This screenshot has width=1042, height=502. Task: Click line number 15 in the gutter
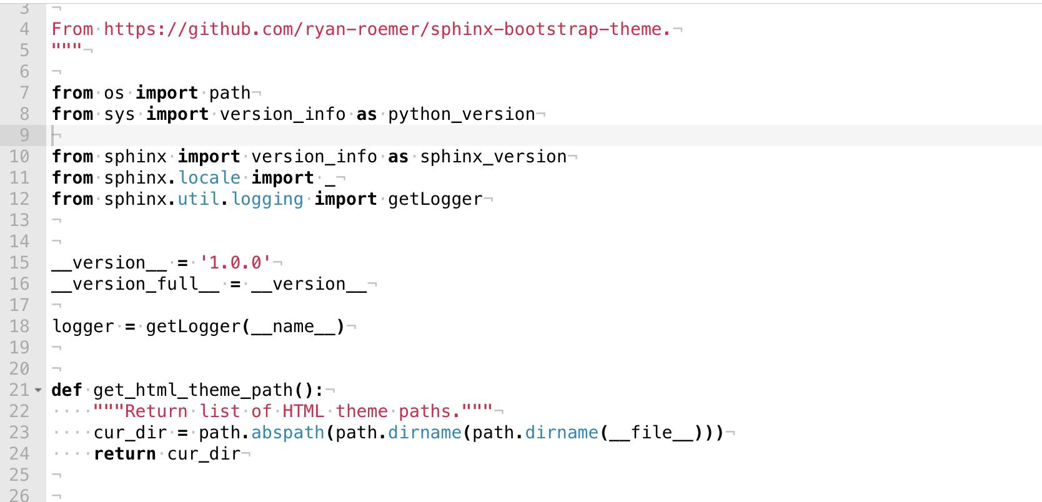[19, 263]
